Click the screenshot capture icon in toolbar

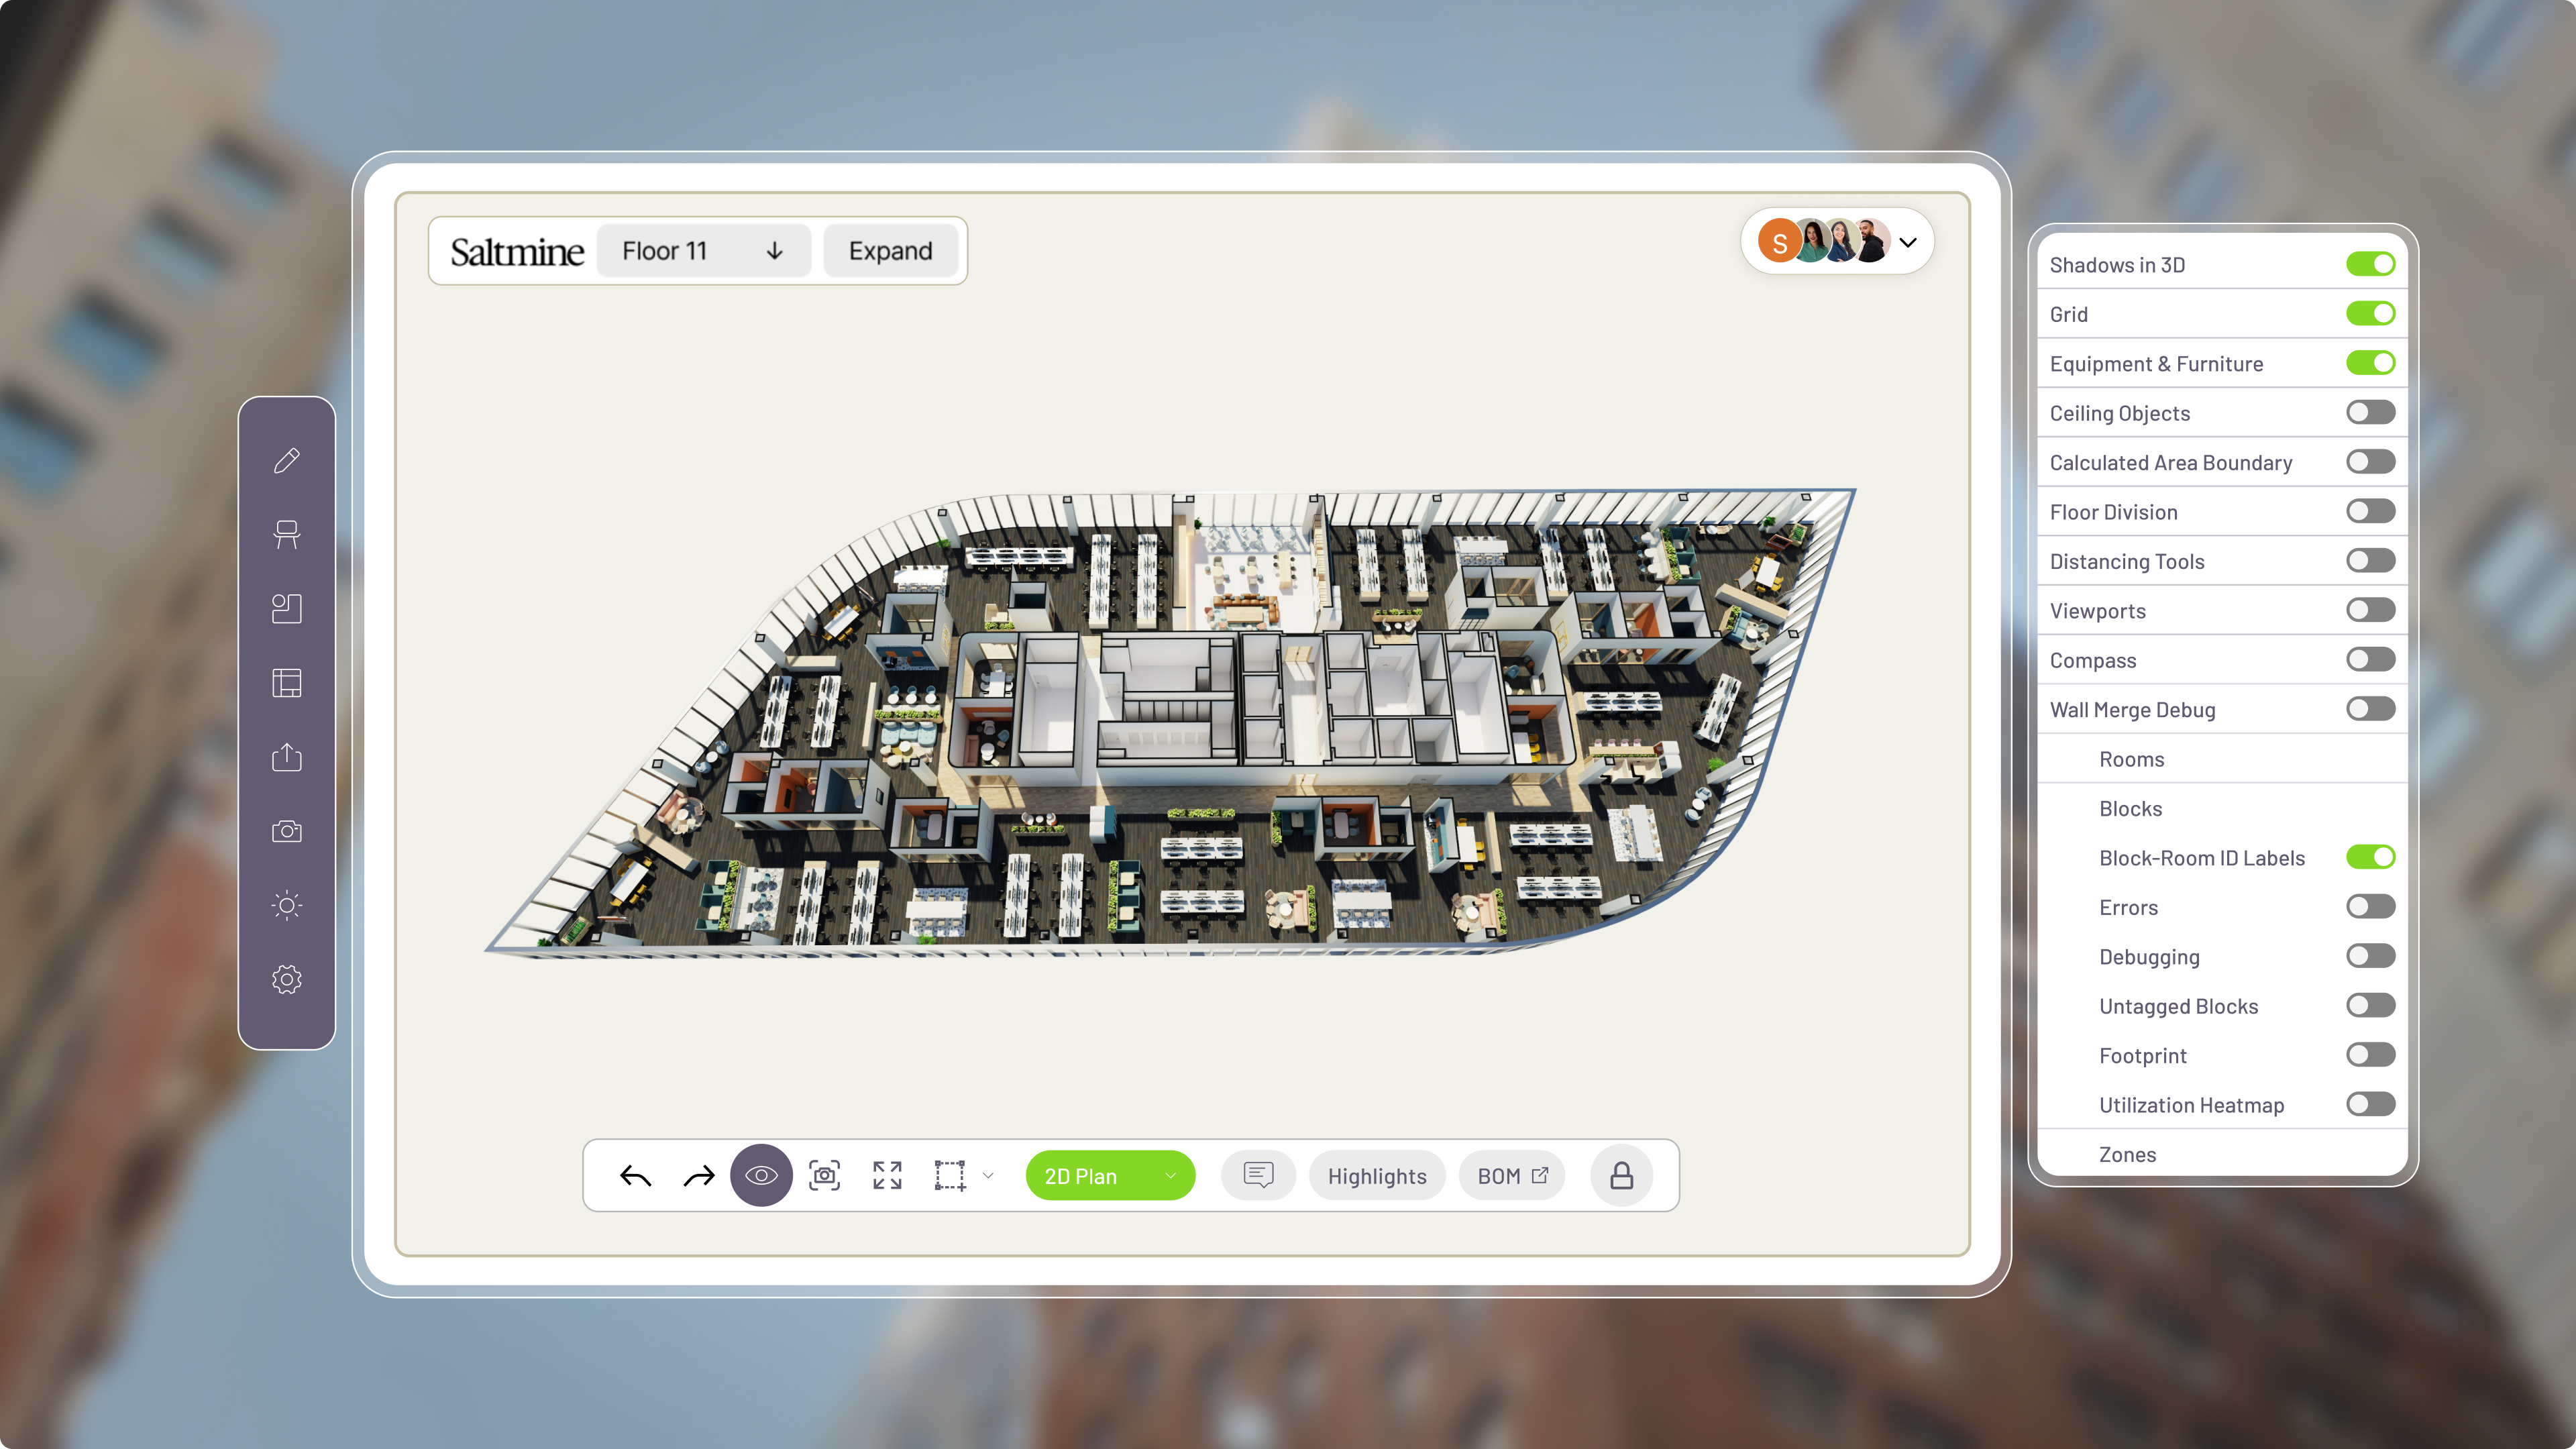[x=824, y=1175]
